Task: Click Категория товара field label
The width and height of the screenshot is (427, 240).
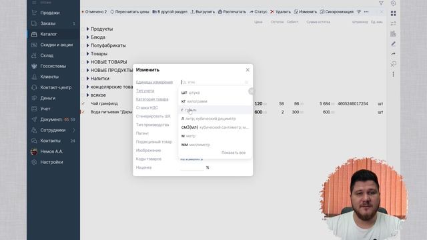Action: click(152, 99)
